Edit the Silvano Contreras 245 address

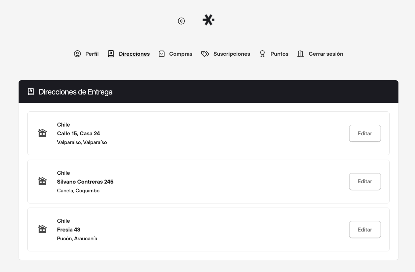coord(365,182)
